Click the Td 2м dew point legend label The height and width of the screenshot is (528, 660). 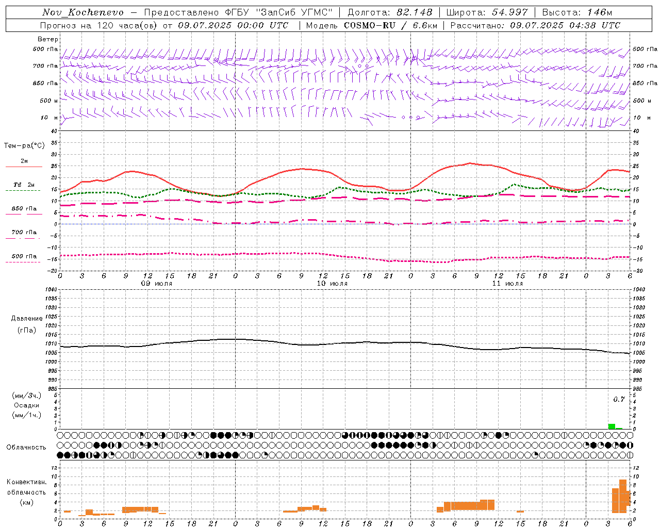[x=24, y=185]
